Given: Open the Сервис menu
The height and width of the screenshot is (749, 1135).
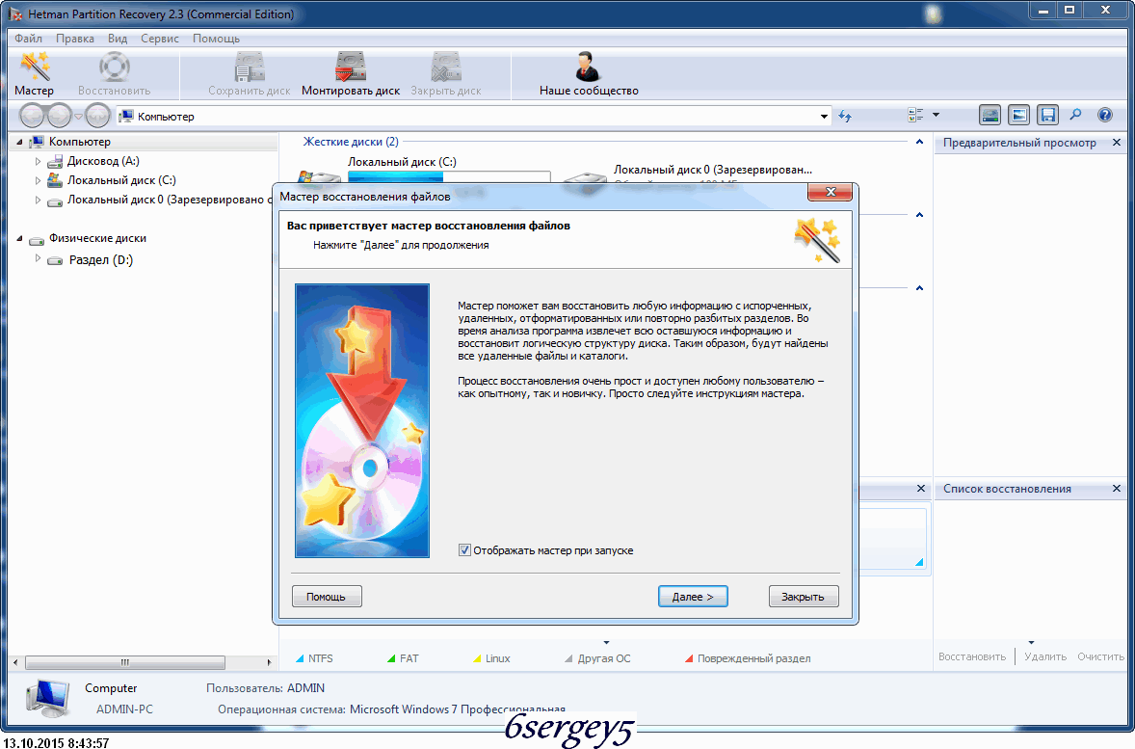Looking at the screenshot, I should 160,39.
